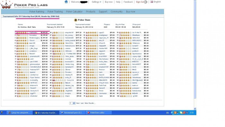Click the Poker Pro Labs crown logo
Screen dimensions: 225x127
[x=6, y=4]
